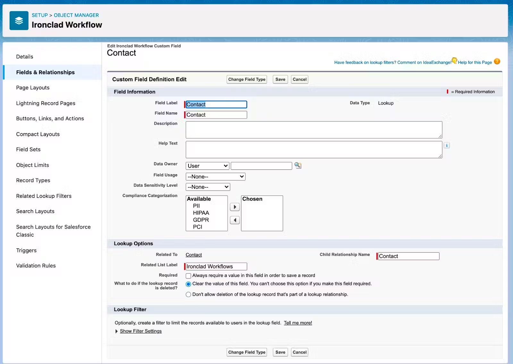Open Help for this Page

pyautogui.click(x=475, y=62)
